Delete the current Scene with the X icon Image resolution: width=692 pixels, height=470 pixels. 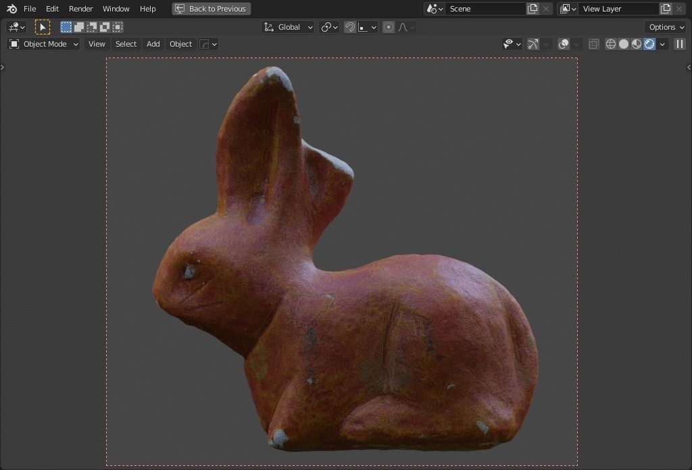(546, 9)
